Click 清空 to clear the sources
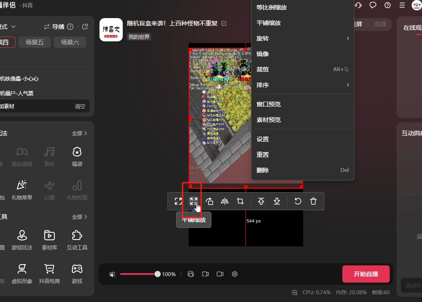This screenshot has width=422, height=302. (80, 106)
